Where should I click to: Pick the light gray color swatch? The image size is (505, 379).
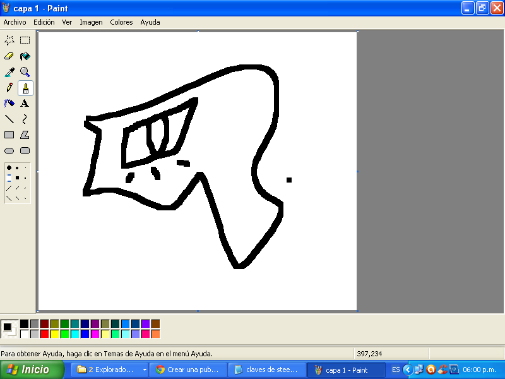(35, 334)
